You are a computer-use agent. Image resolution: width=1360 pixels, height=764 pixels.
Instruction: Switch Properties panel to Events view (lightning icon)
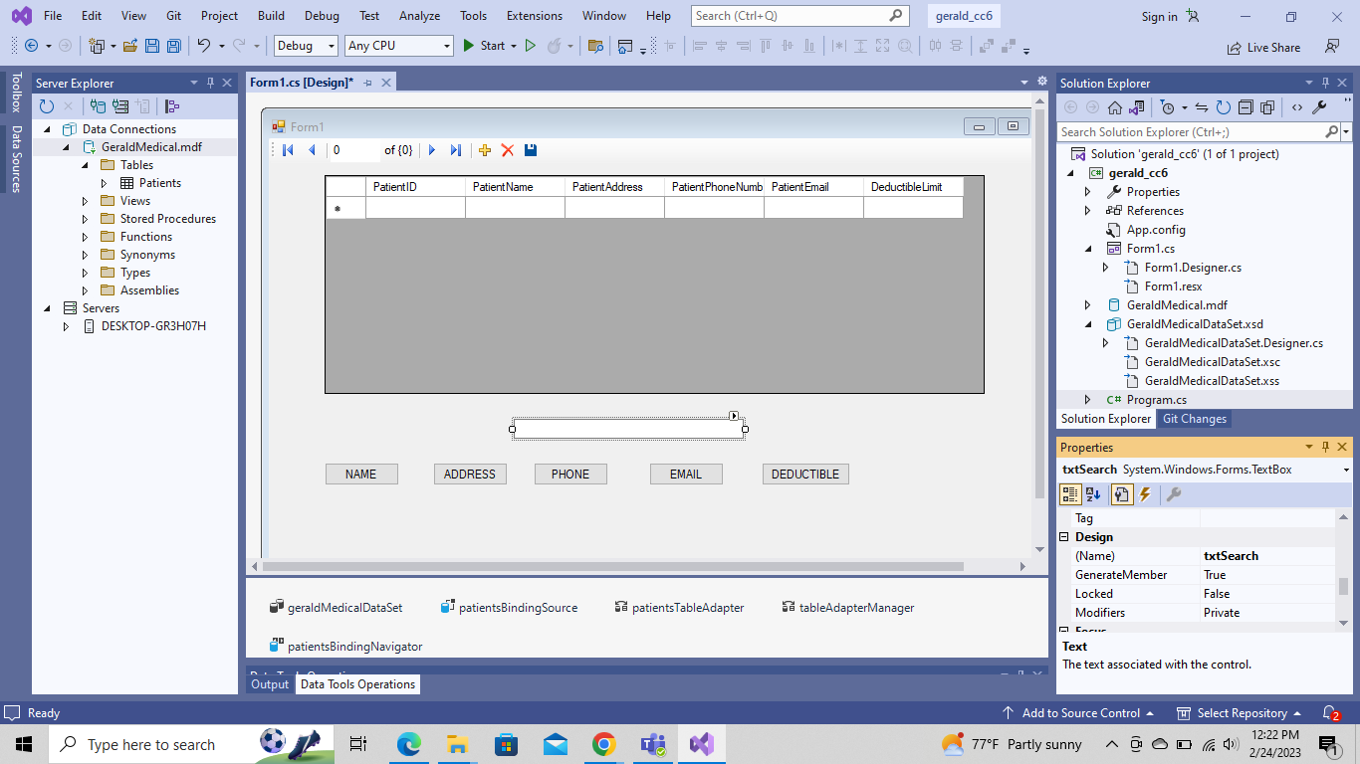pyautogui.click(x=1145, y=493)
